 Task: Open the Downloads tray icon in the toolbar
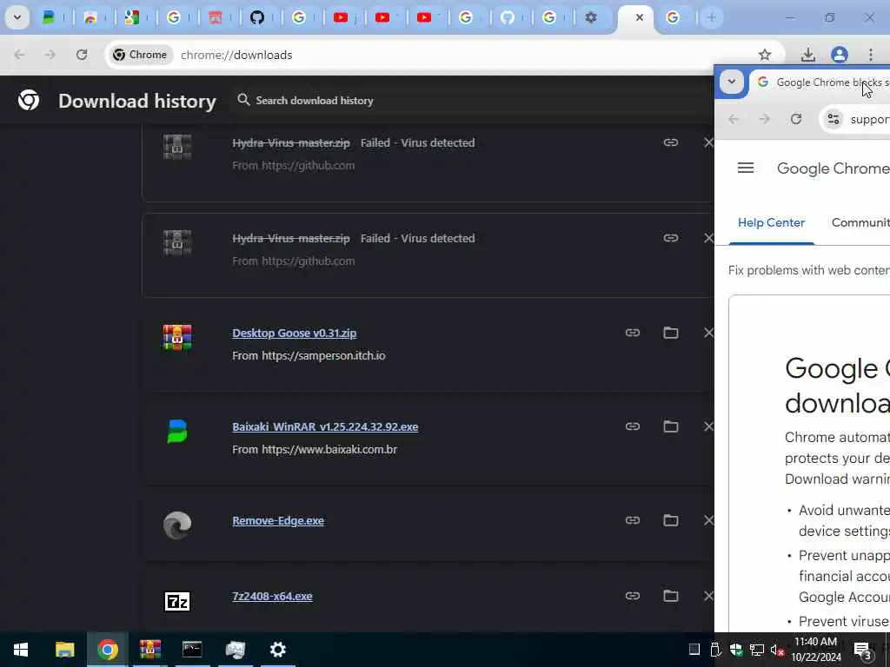pos(807,55)
